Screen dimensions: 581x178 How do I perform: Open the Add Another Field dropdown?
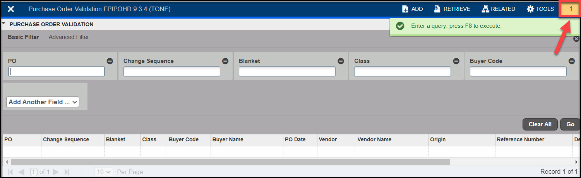point(43,102)
